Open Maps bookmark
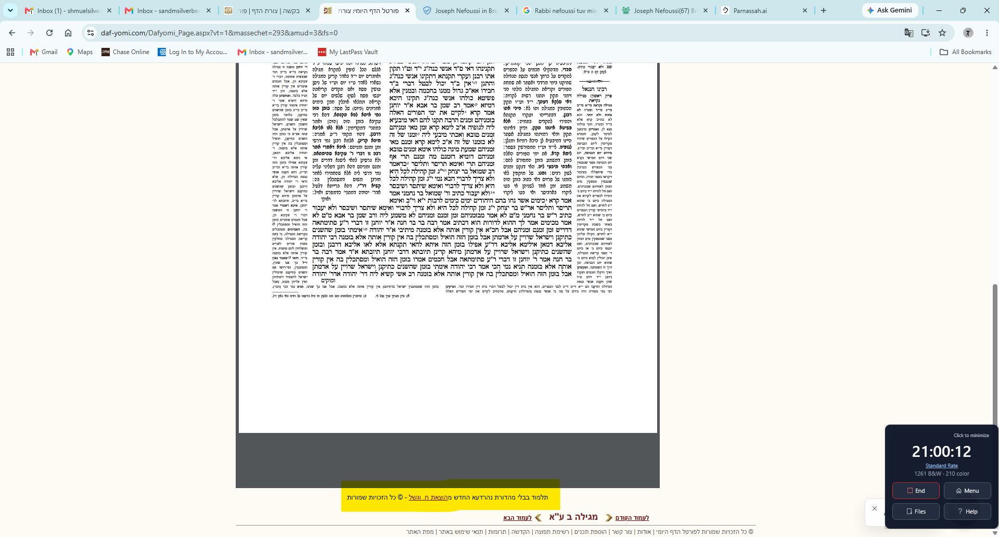 pos(80,52)
